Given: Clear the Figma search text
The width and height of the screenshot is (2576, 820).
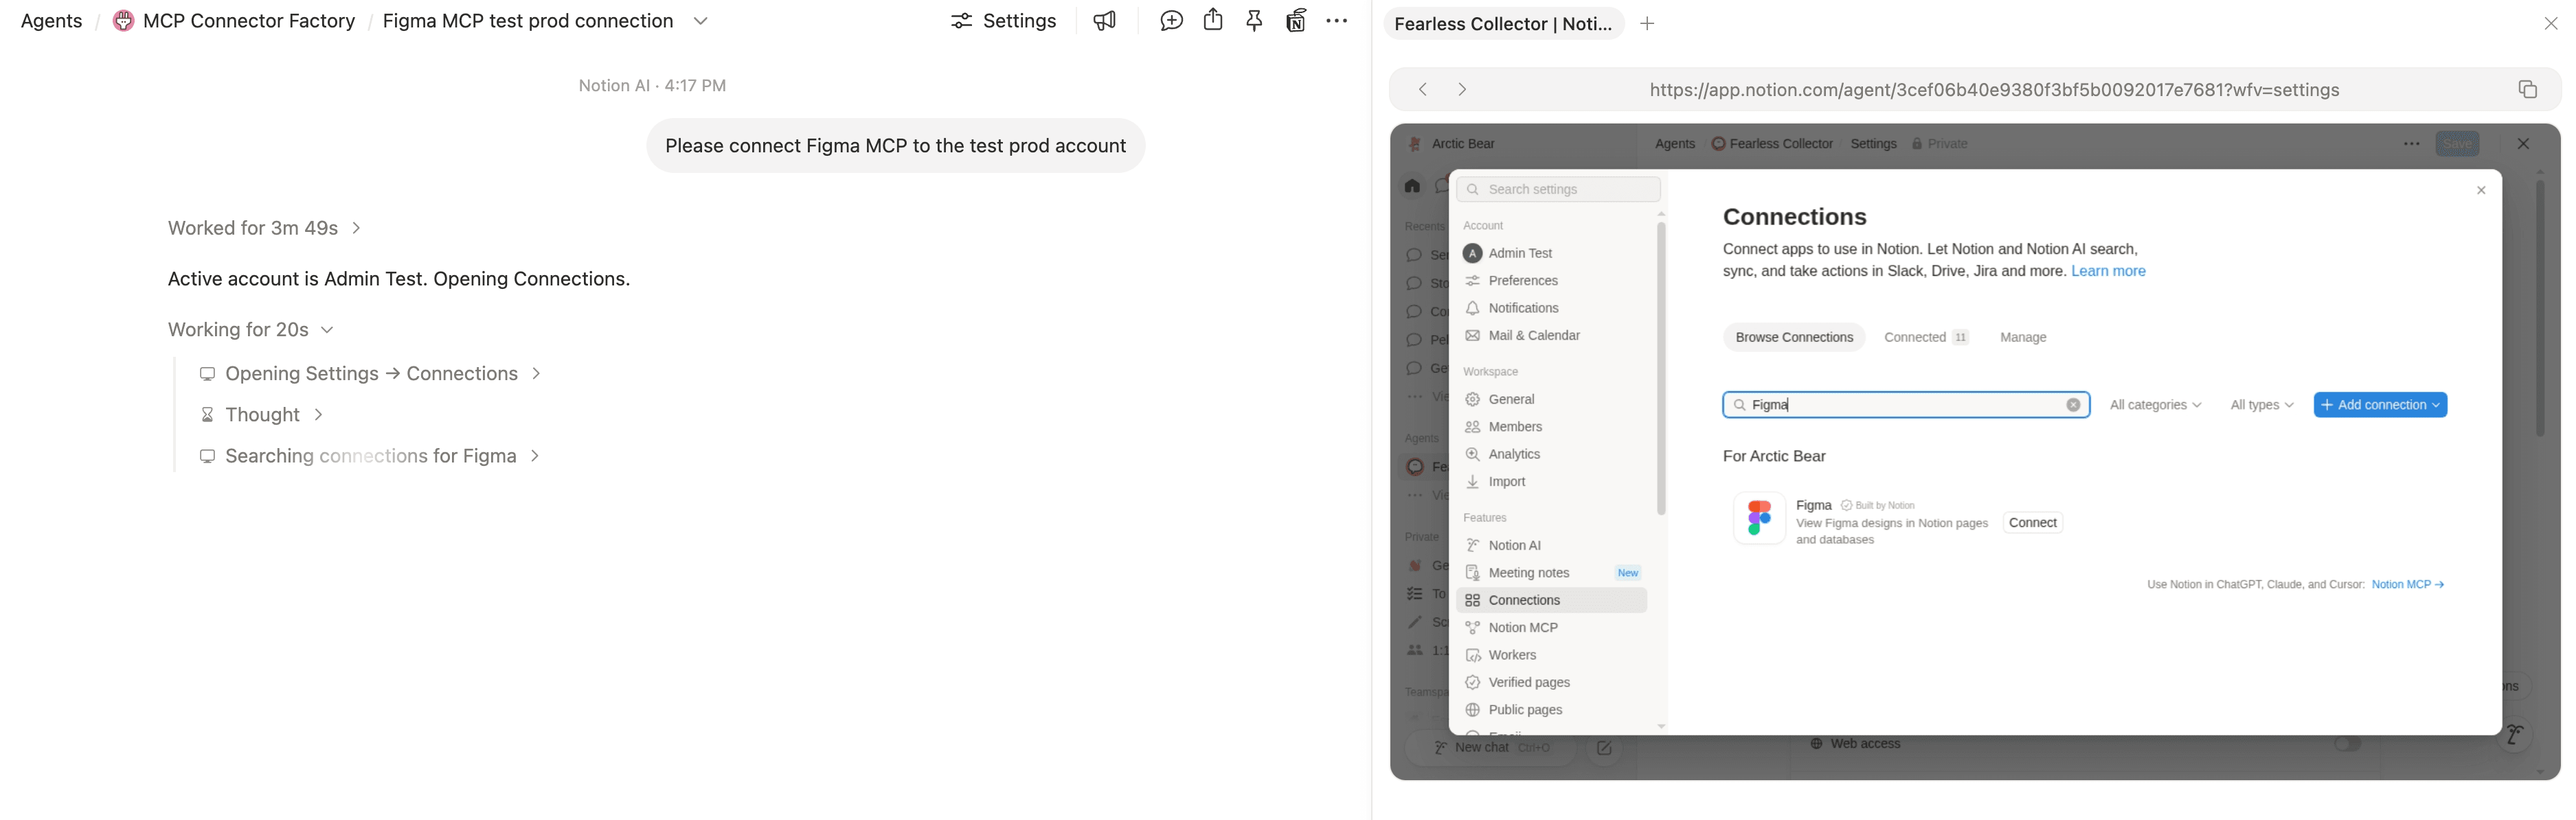Looking at the screenshot, I should (x=2073, y=406).
